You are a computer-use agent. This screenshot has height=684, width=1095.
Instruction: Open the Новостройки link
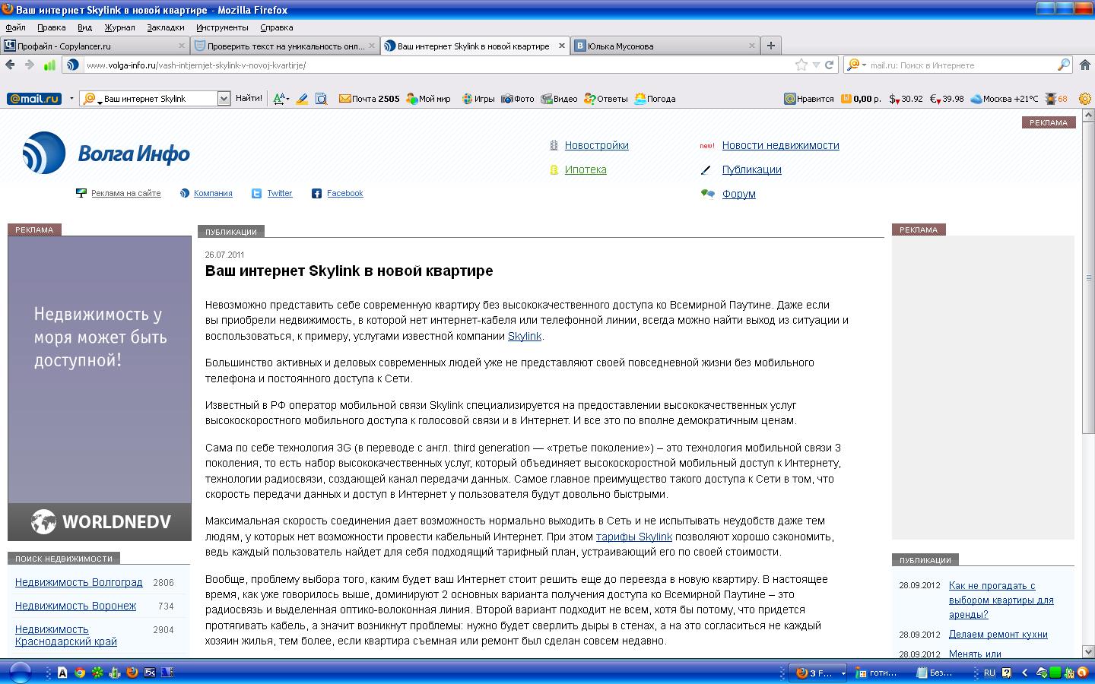click(x=596, y=145)
